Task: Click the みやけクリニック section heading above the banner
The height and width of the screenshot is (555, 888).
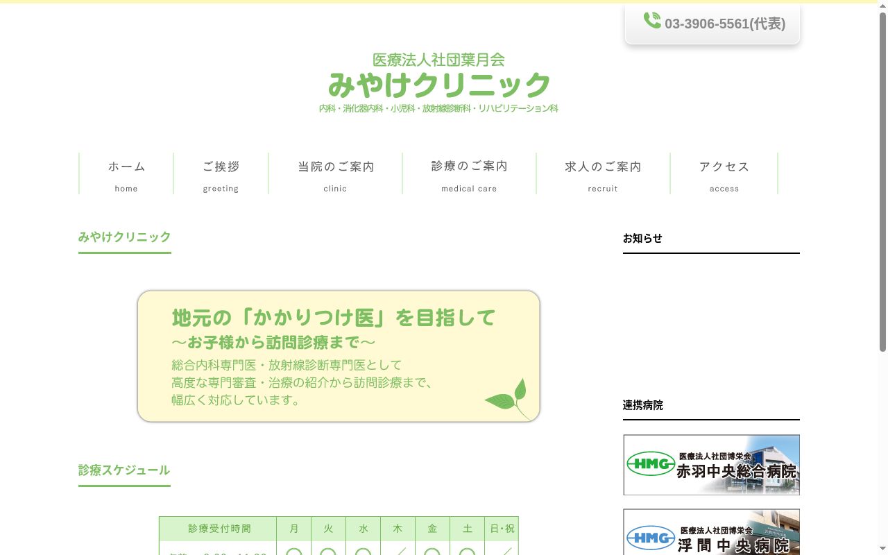Action: pyautogui.click(x=125, y=237)
